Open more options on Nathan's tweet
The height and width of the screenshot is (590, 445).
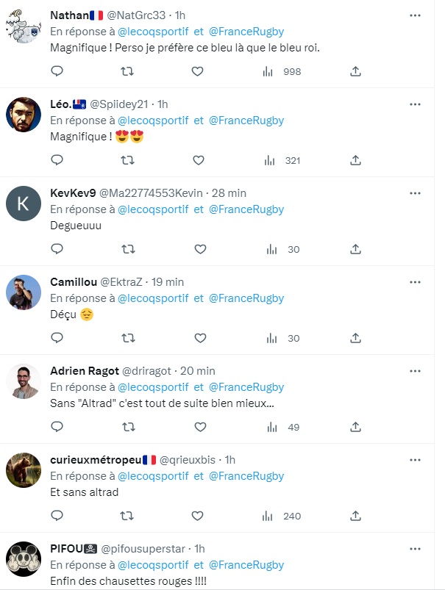[x=416, y=15]
